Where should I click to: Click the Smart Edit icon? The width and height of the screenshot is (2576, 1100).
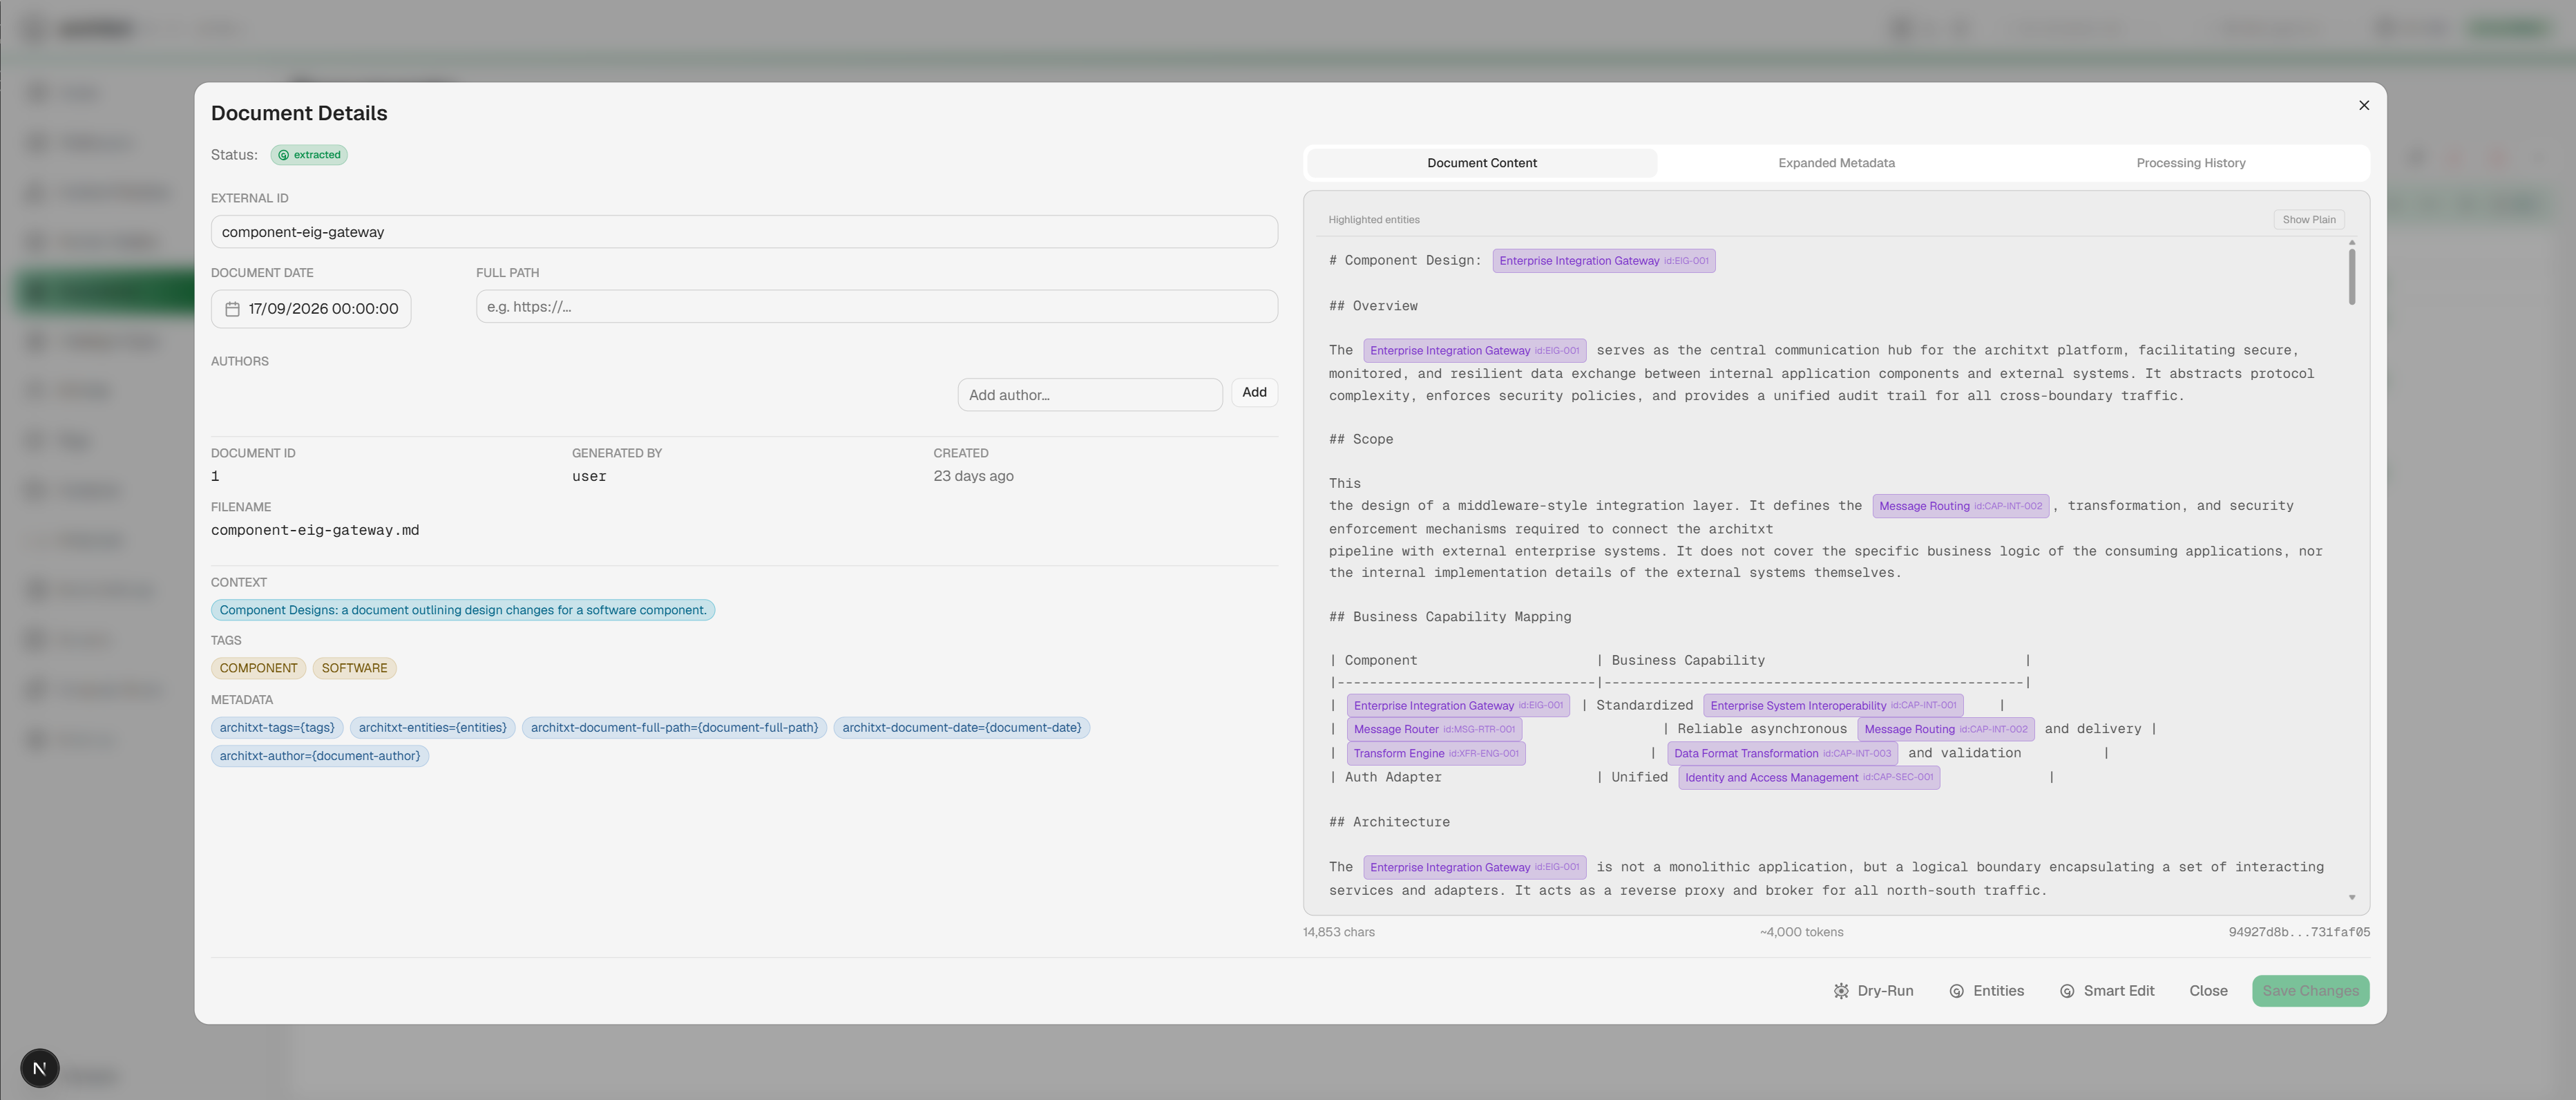2066,991
